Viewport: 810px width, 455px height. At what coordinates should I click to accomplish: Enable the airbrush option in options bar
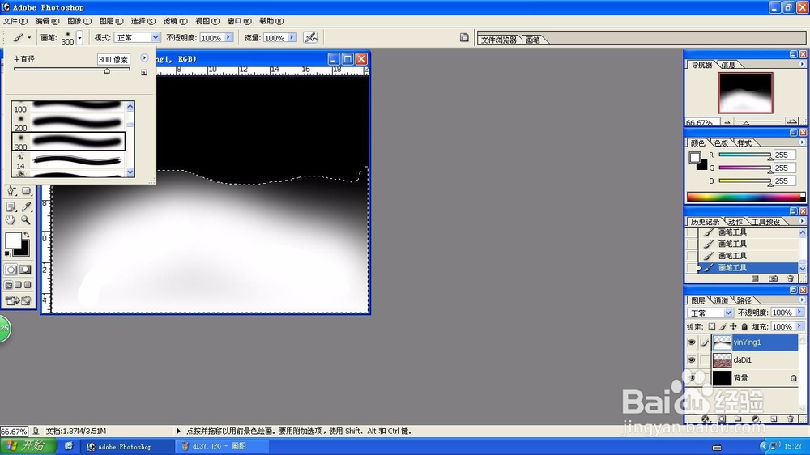[x=310, y=38]
